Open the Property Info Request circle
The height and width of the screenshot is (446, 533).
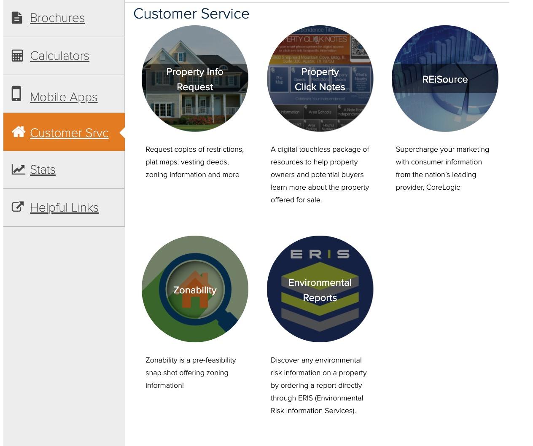point(195,78)
